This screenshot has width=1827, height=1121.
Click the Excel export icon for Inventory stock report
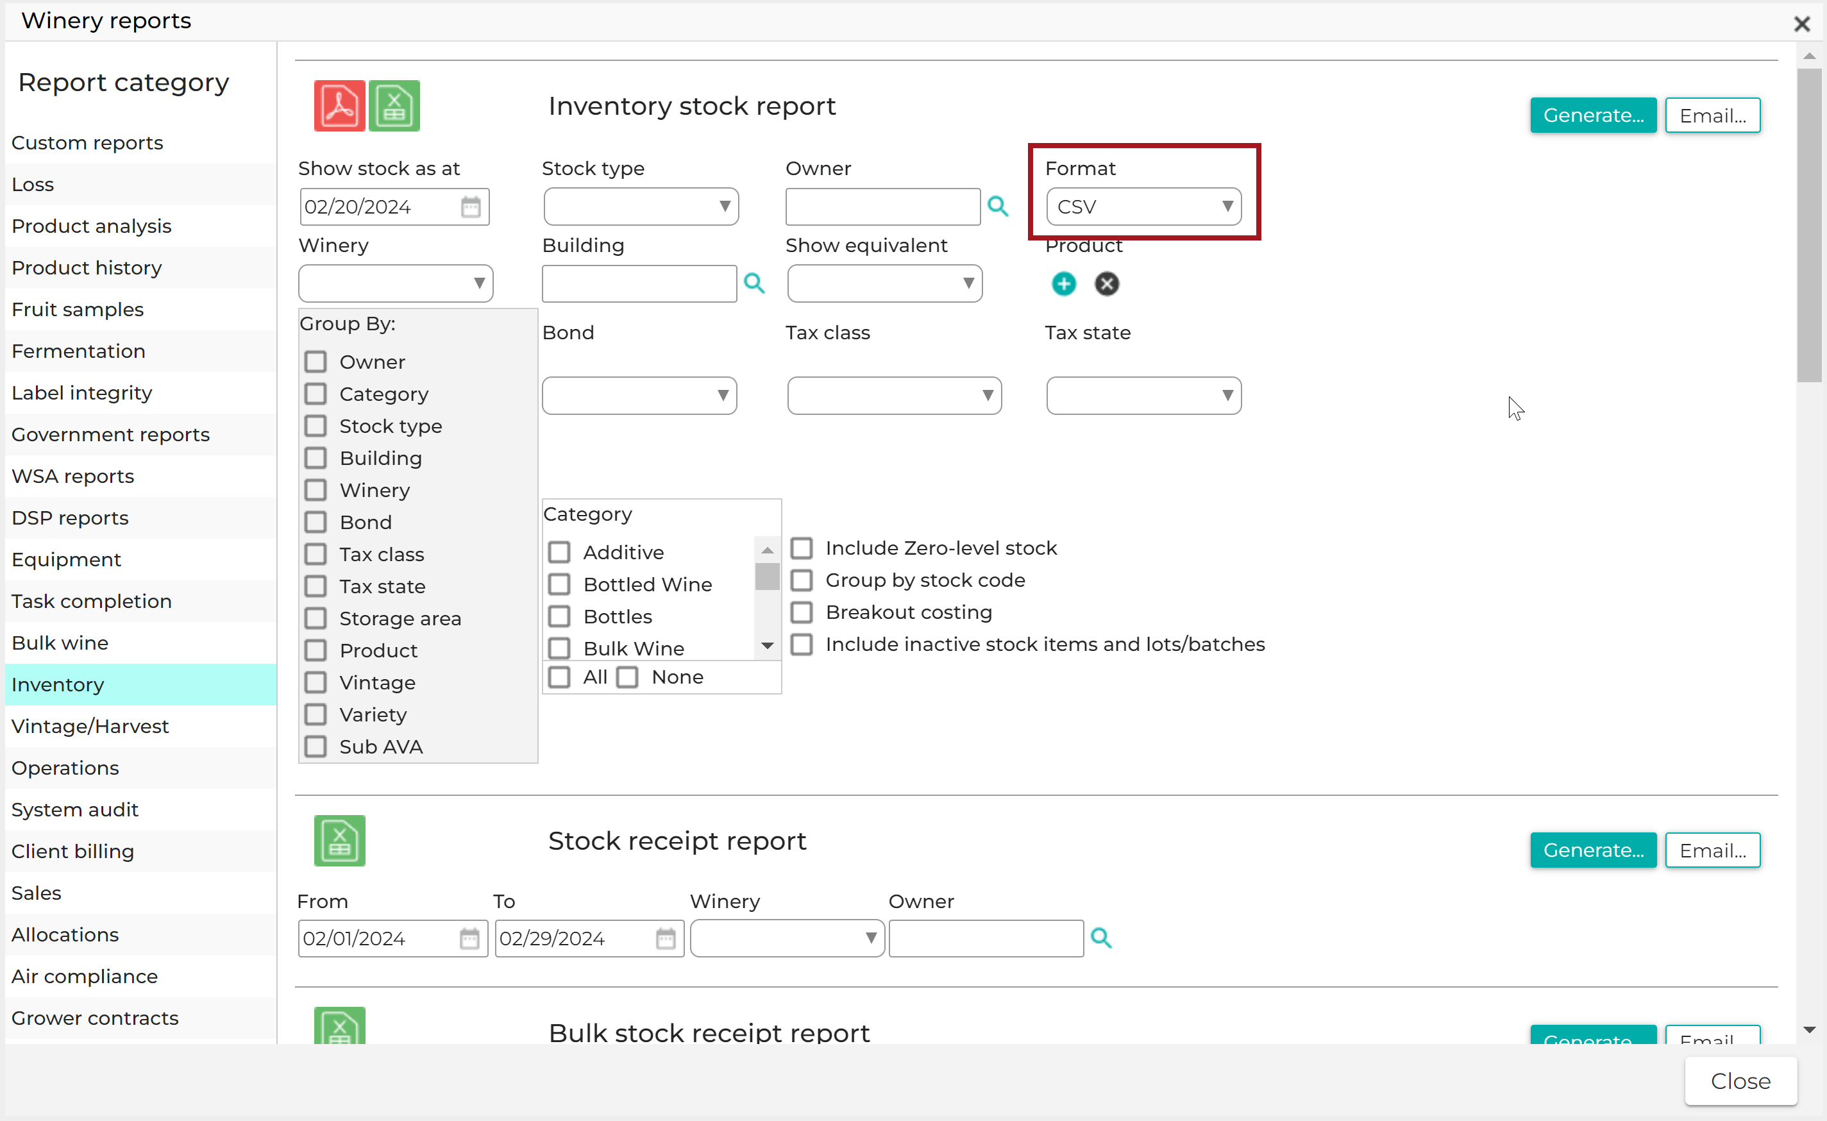[x=394, y=105]
